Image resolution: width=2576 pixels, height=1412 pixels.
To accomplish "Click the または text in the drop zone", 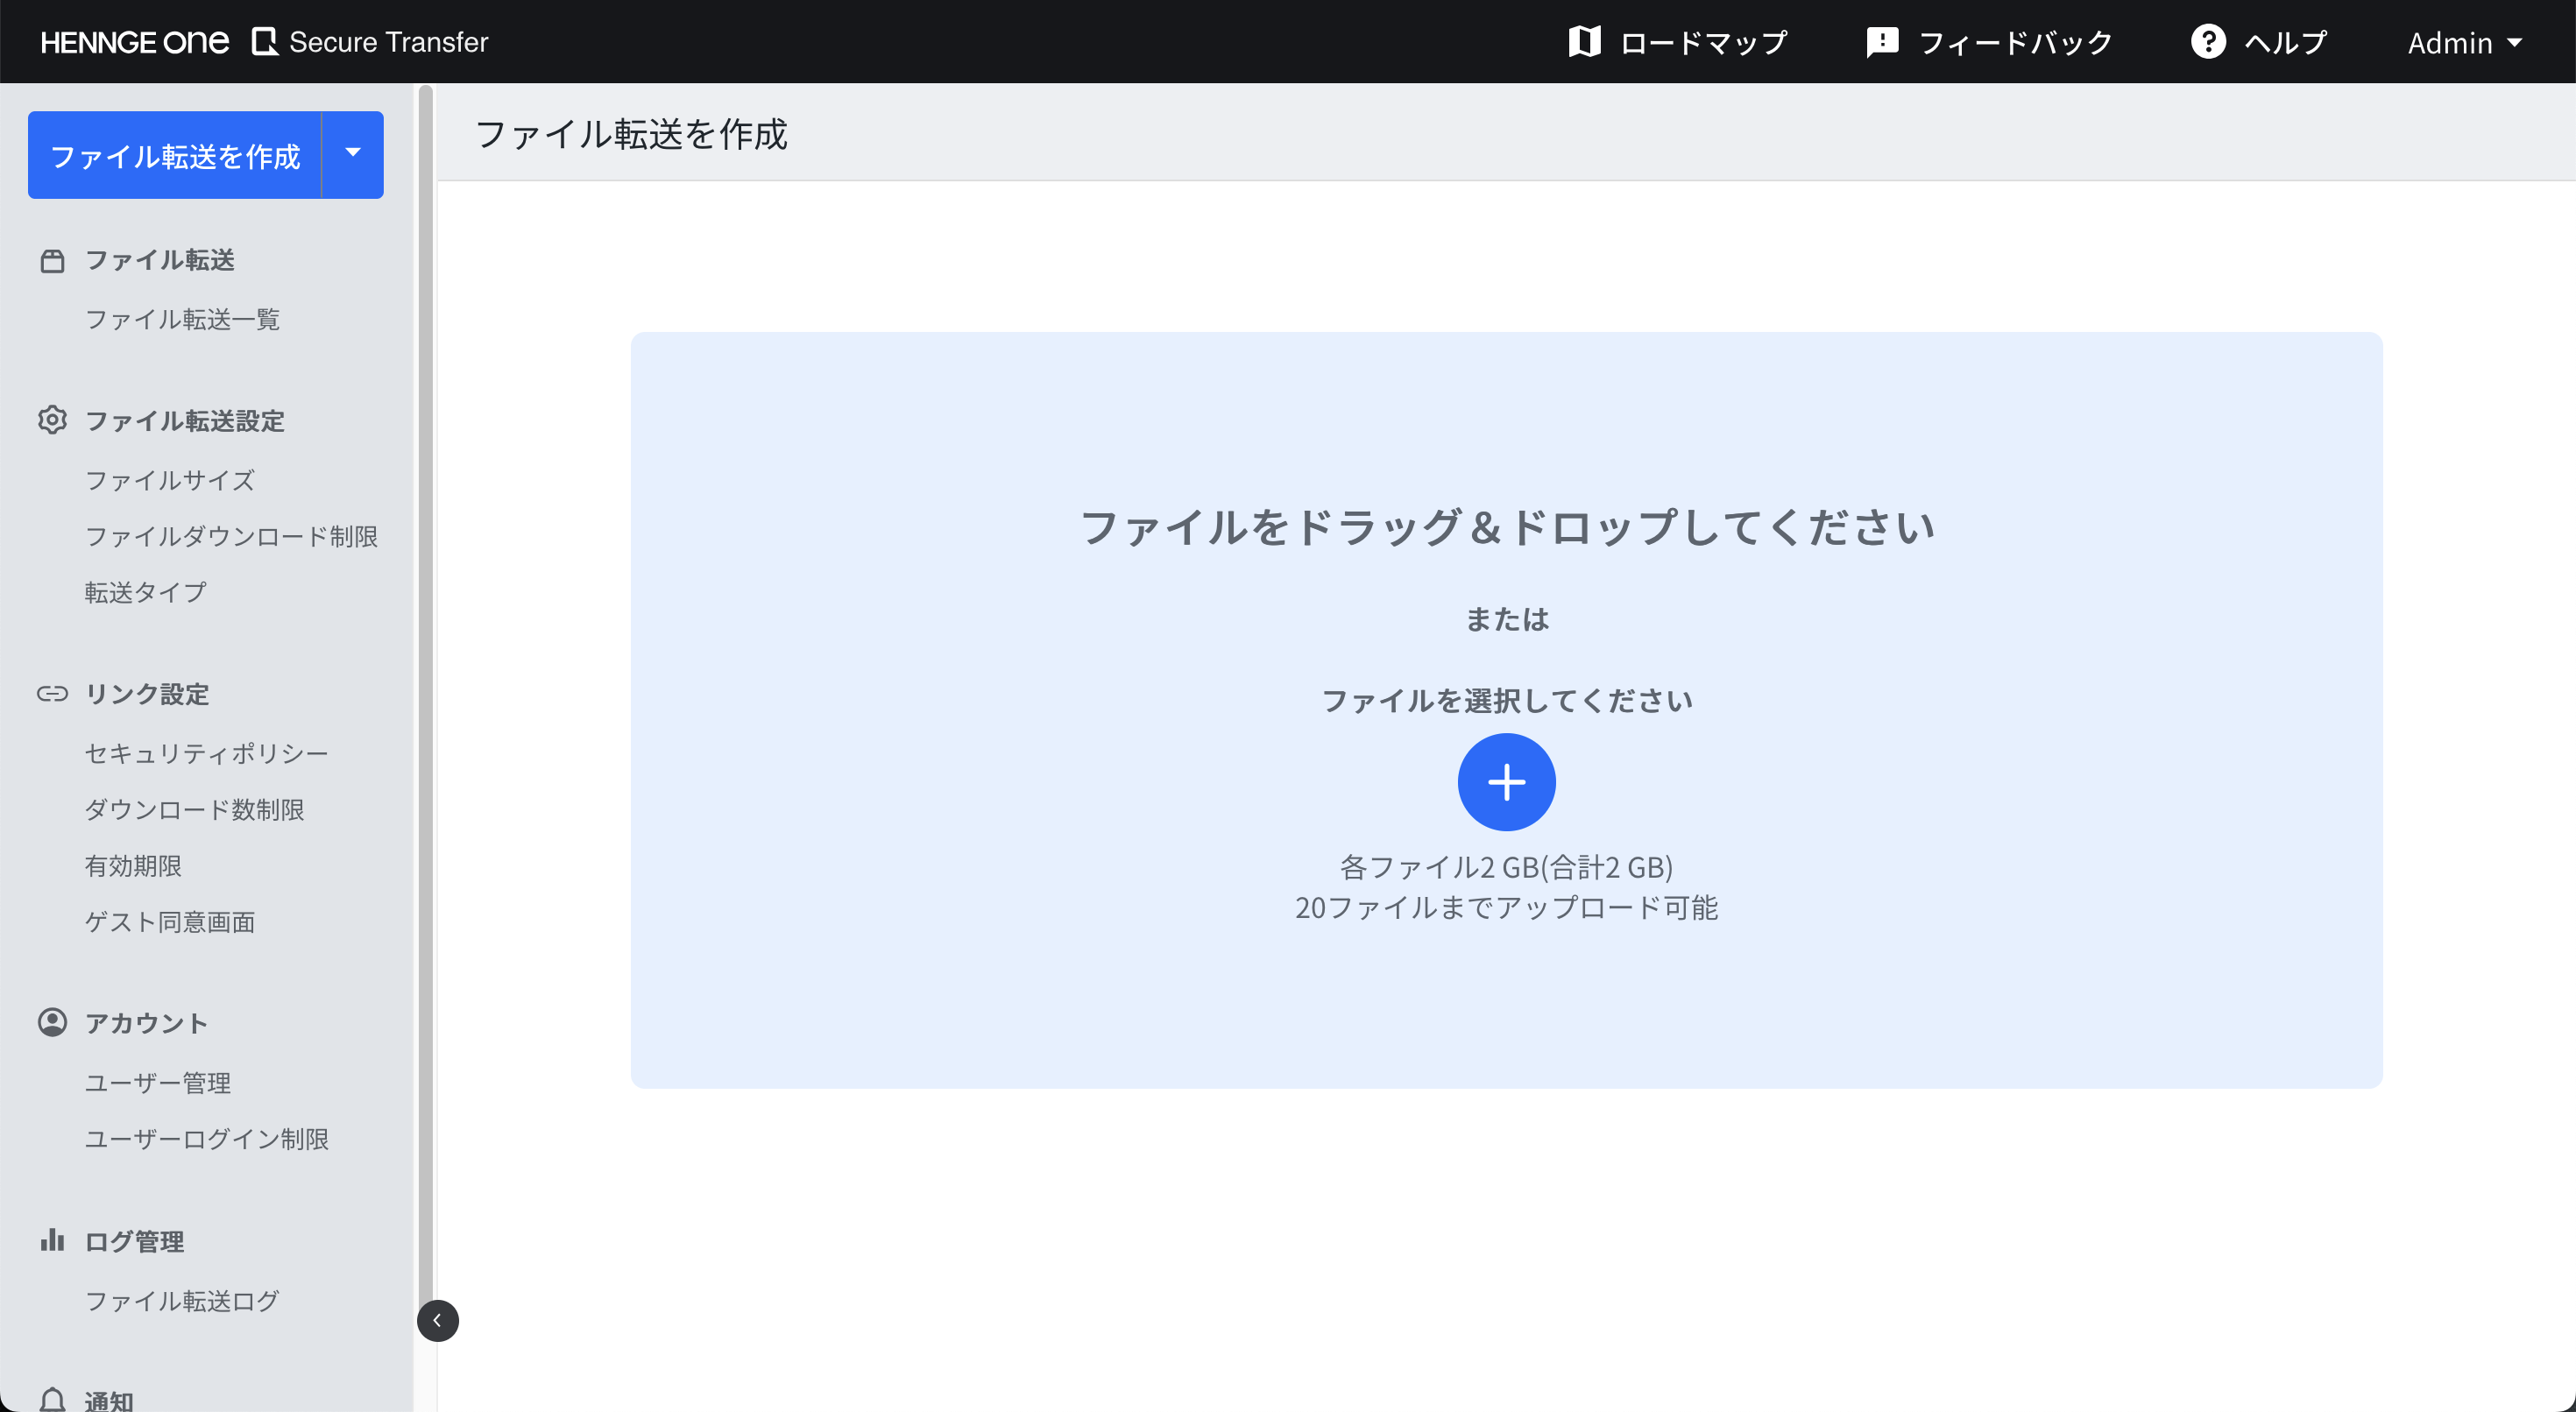I will 1507,619.
